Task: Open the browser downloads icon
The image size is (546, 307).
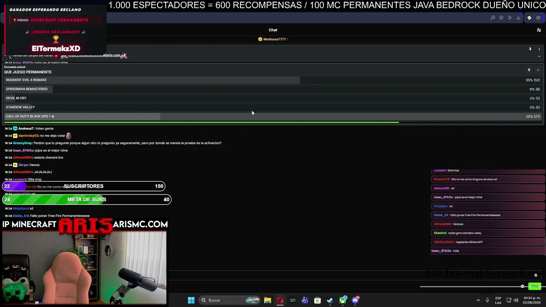Action: [518, 17]
